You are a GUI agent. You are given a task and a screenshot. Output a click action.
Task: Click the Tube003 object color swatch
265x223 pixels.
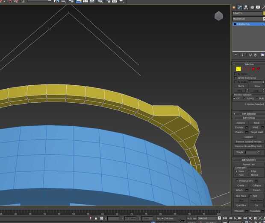tap(263, 13)
